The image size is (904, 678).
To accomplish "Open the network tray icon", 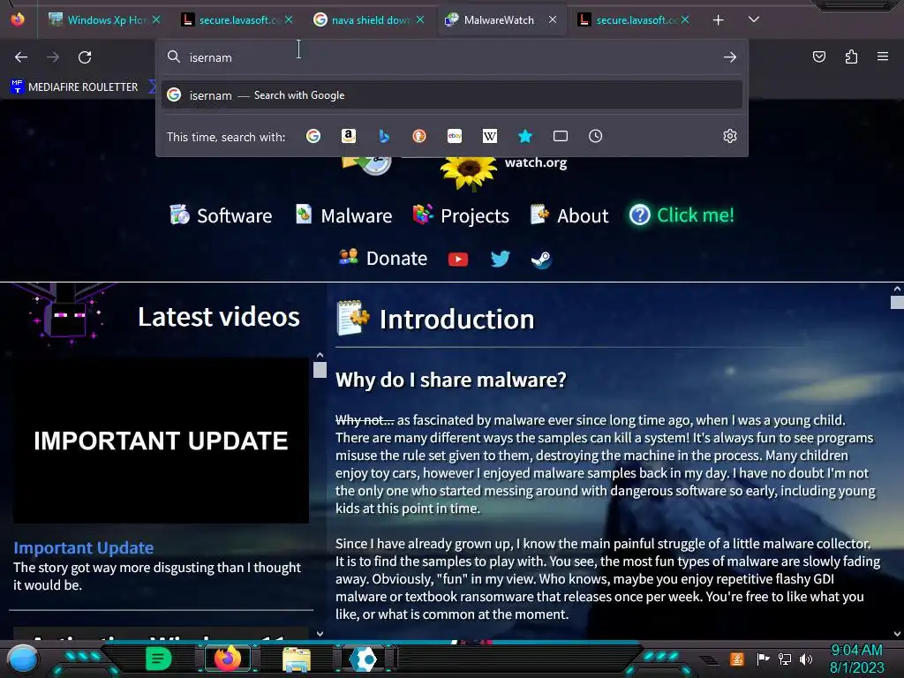I will [785, 659].
